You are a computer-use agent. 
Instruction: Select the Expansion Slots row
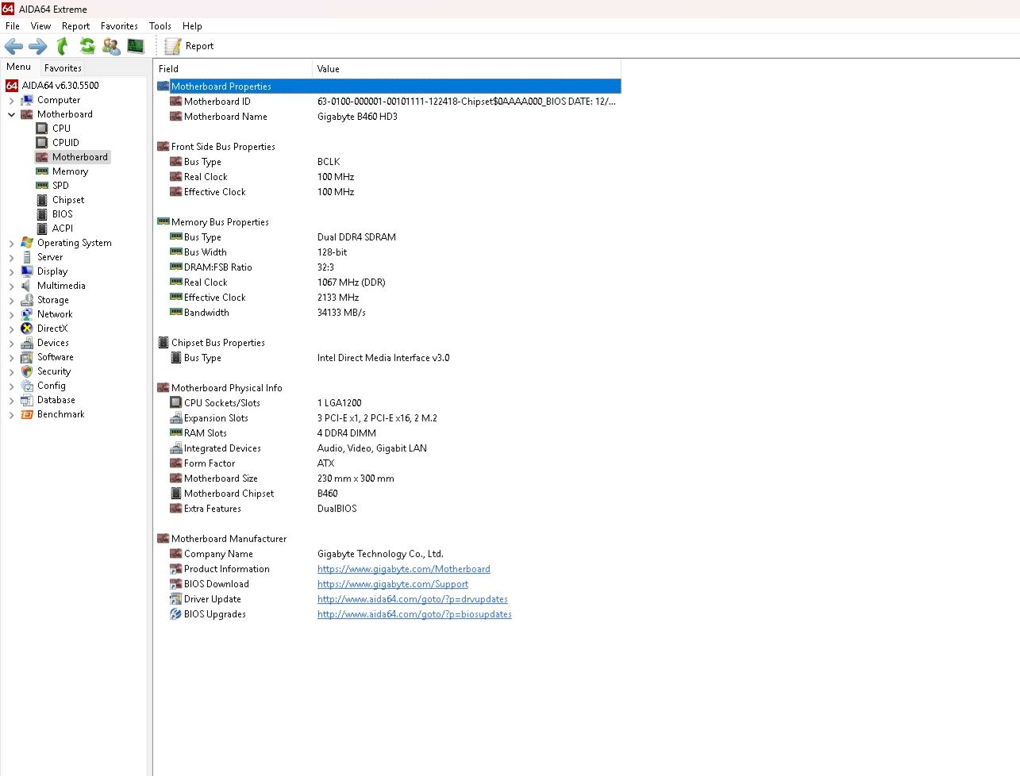pyautogui.click(x=388, y=418)
